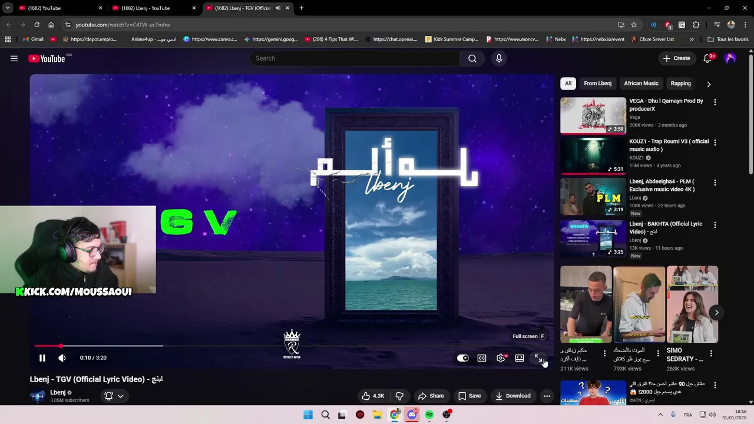Open the Lbenj channel name link
The width and height of the screenshot is (754, 424).
pos(58,392)
